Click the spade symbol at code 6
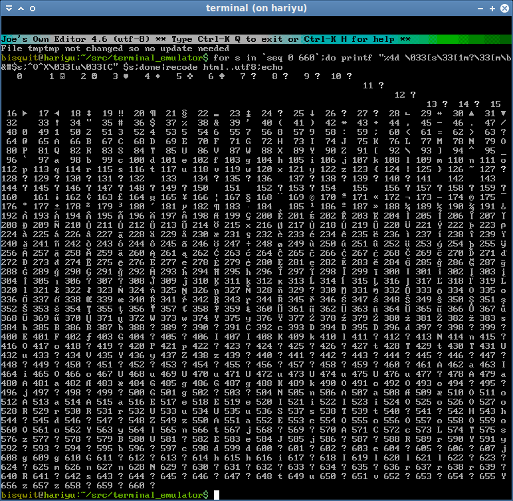 point(222,76)
